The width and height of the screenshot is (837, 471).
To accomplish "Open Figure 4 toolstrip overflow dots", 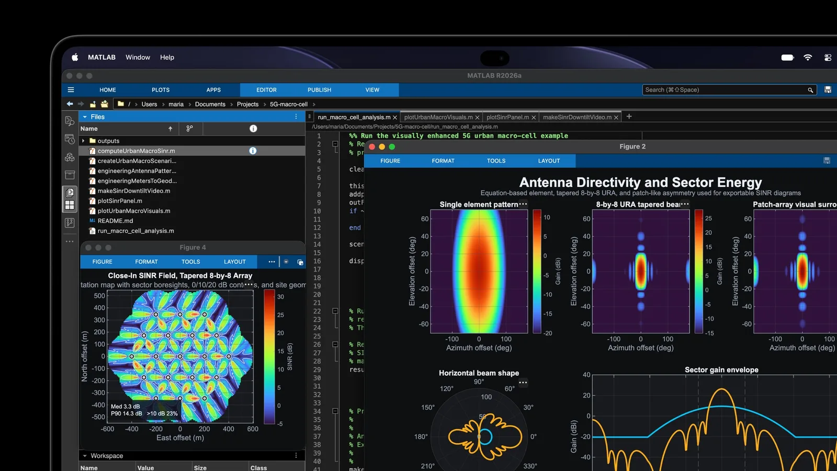I will point(272,262).
